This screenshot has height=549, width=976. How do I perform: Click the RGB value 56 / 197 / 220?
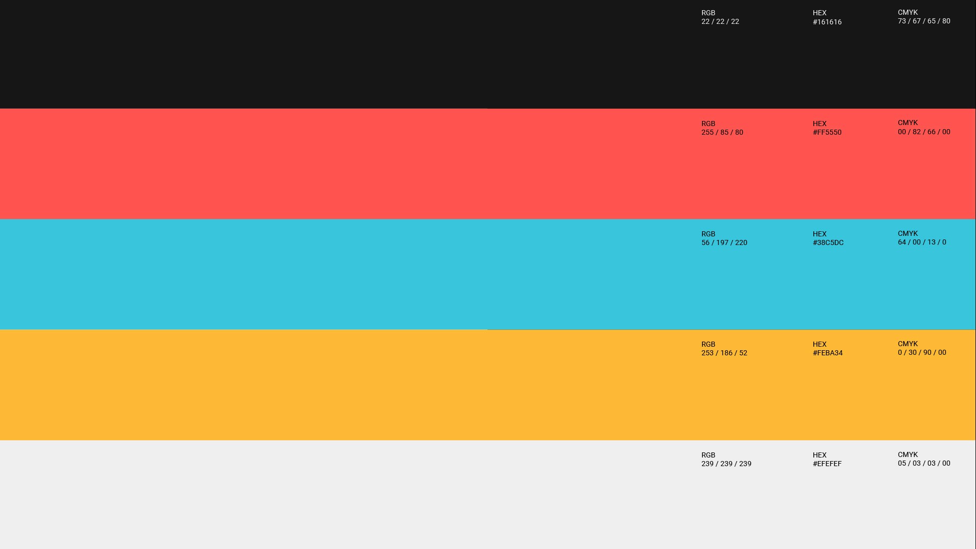(724, 243)
